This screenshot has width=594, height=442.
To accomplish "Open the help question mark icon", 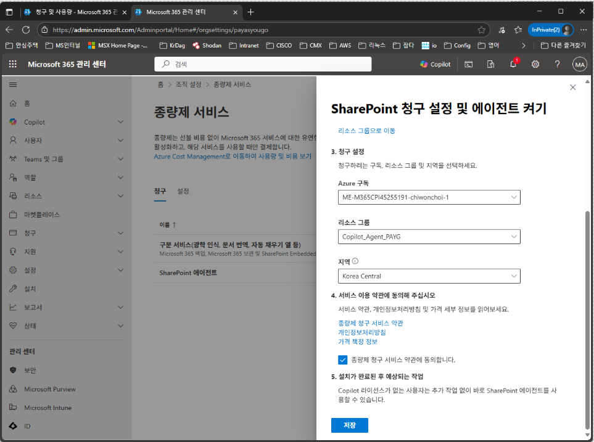I will [x=557, y=64].
